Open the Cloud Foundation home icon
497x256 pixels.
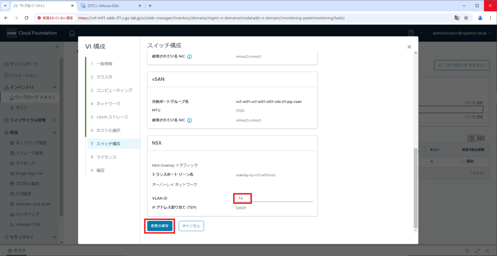tap(72, 33)
